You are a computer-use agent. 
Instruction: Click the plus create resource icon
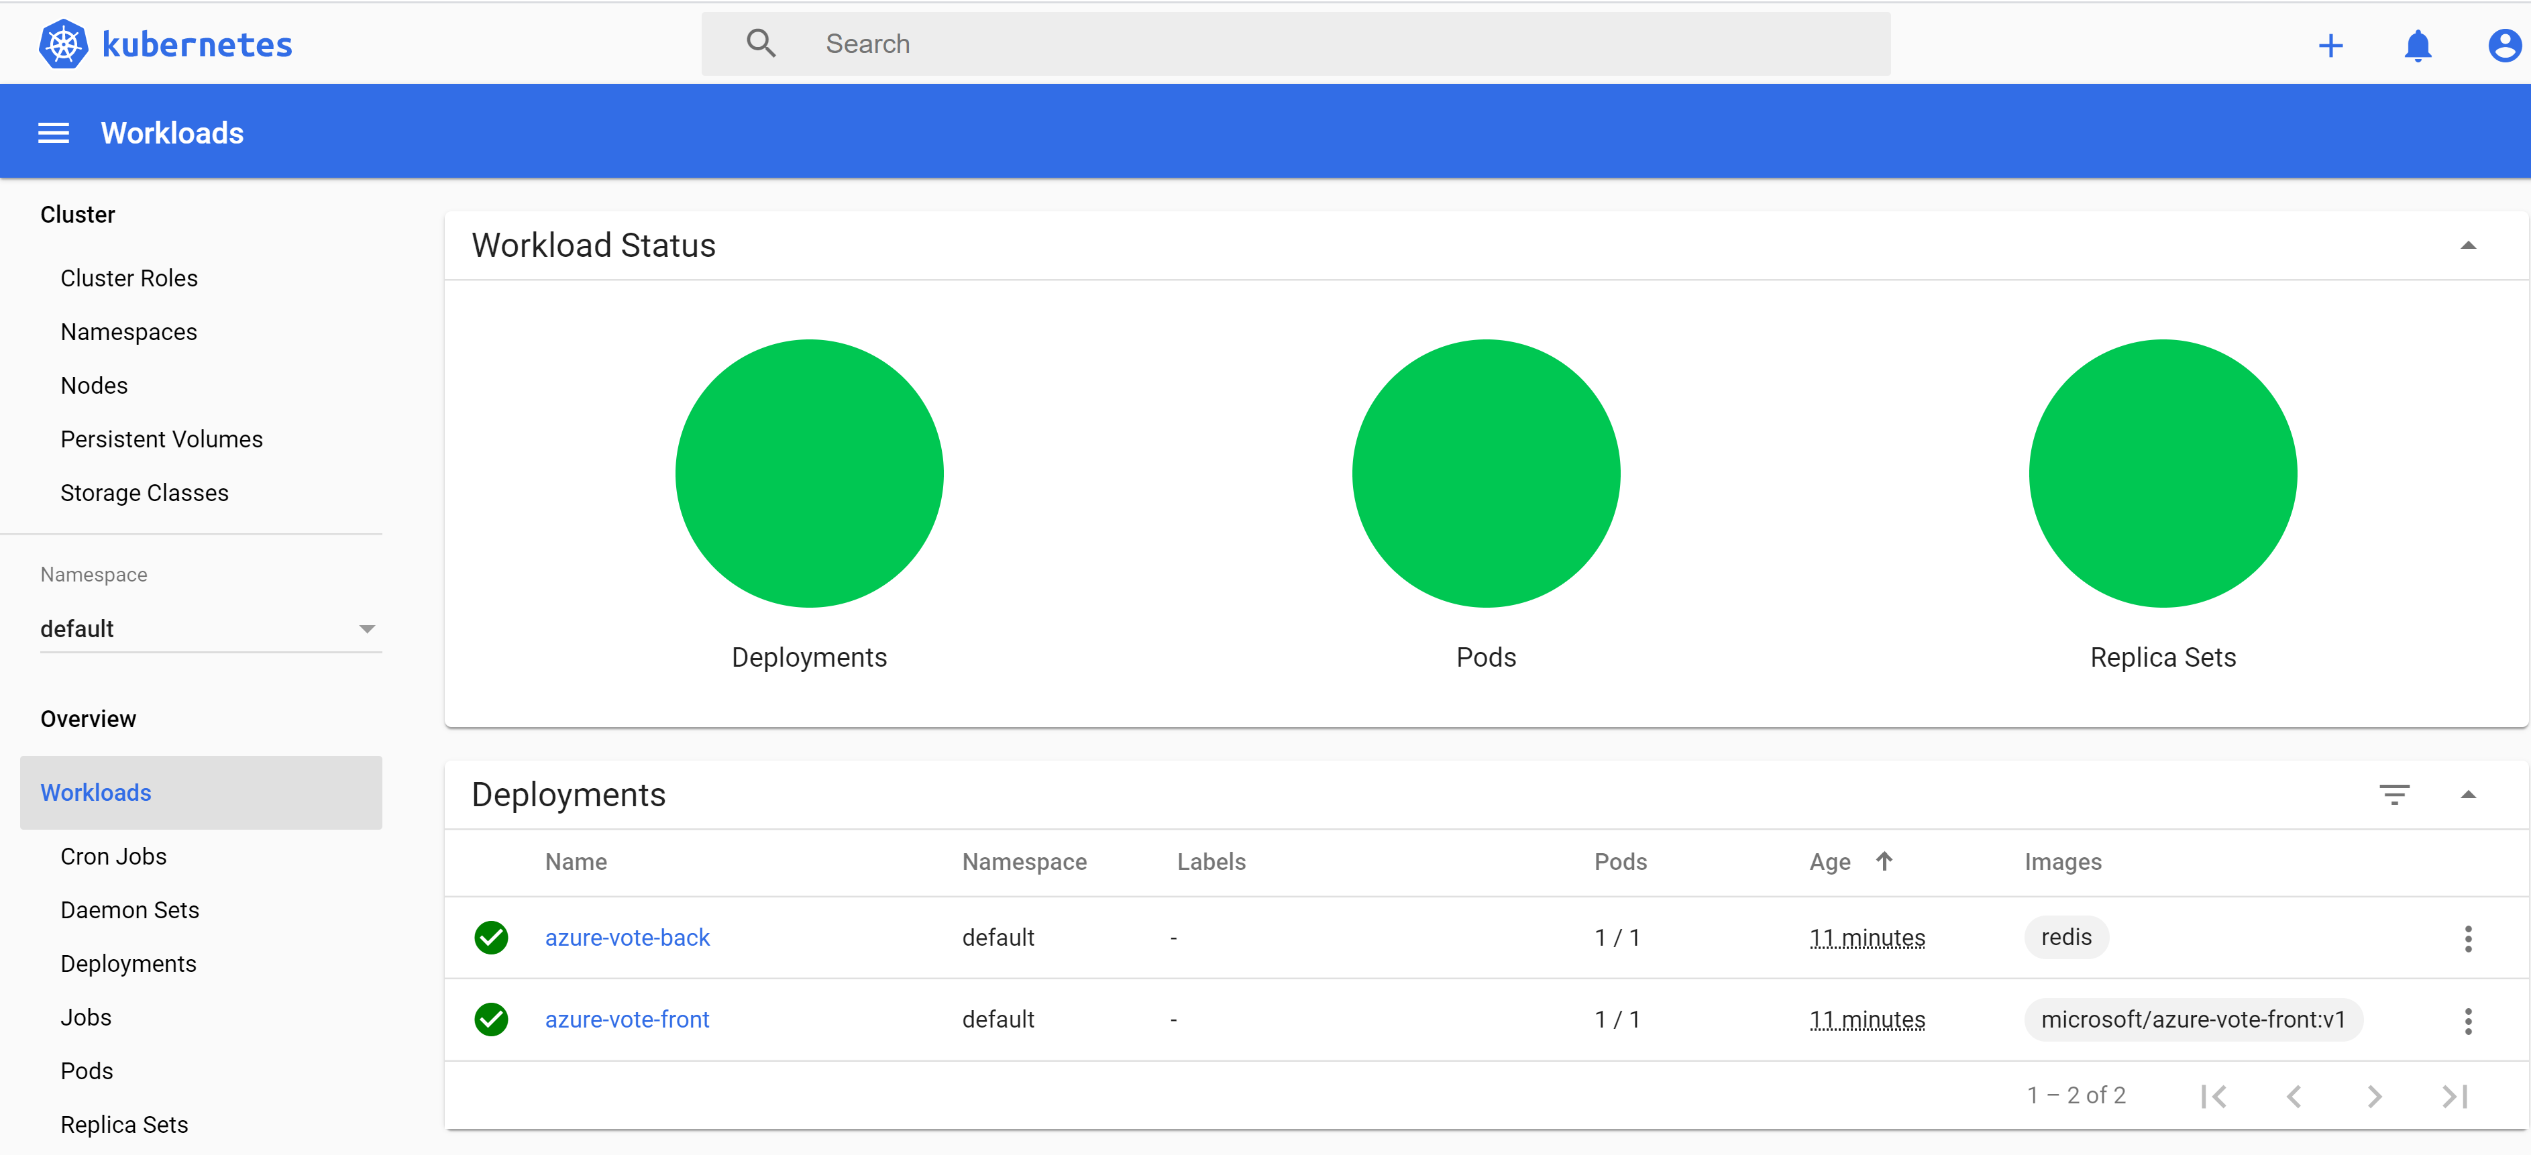[x=2330, y=45]
